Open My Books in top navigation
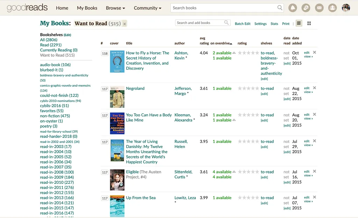358x218 pixels. [87, 8]
